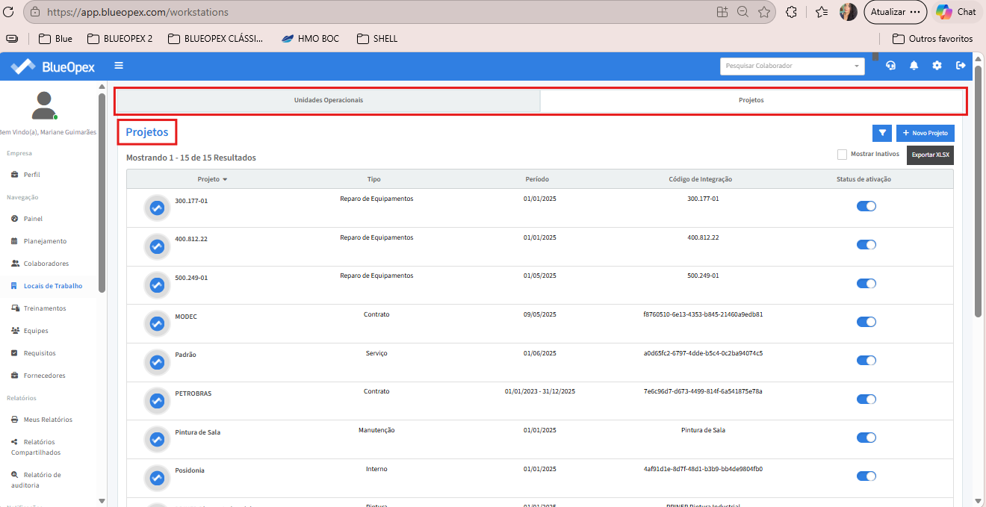Open browser extensions puzzle icon
The height and width of the screenshot is (507, 986).
[792, 12]
